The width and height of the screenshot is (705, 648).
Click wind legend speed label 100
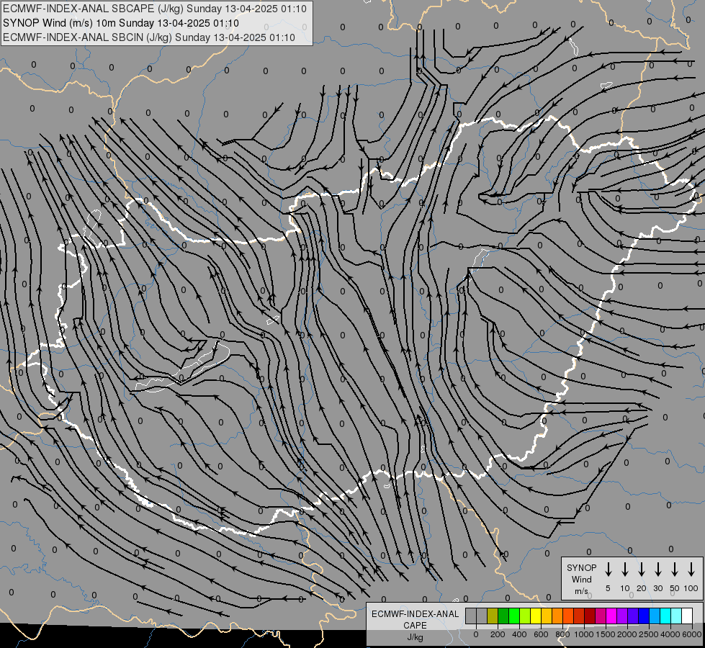pos(691,588)
